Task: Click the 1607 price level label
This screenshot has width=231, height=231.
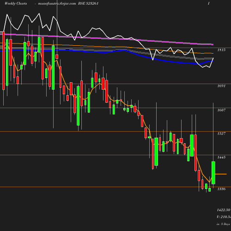Action: point(221,110)
